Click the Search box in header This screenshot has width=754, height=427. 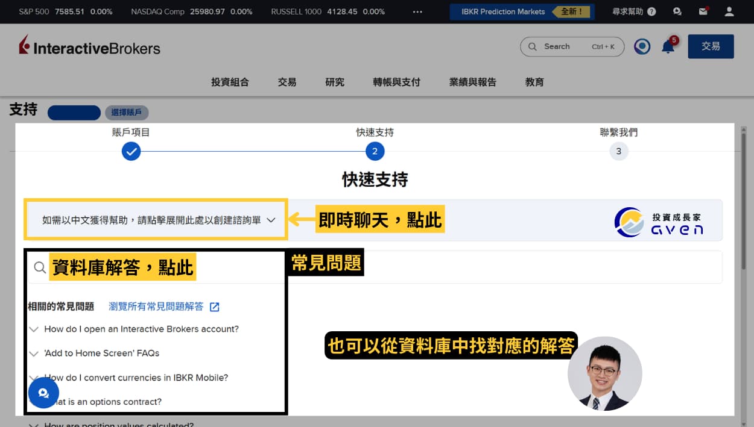[572, 46]
